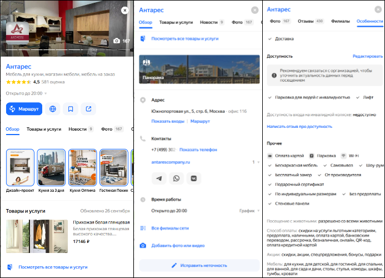Open the panorama preview image
This screenshot has height=278, width=385.
tap(199, 69)
